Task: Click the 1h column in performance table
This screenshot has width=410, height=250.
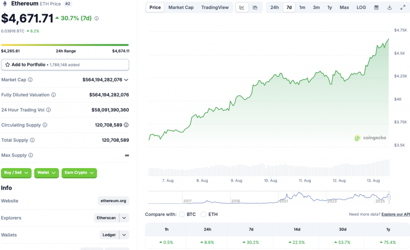Action: click(166, 229)
